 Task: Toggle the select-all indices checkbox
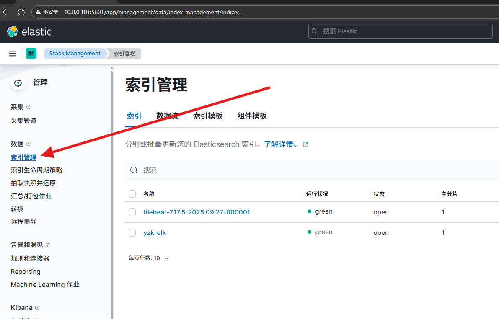[x=132, y=194]
